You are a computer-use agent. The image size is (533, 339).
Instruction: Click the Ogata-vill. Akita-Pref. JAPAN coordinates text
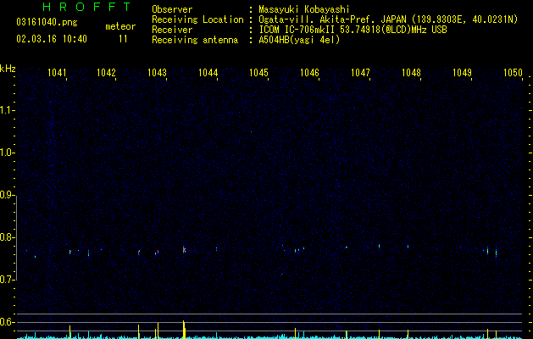(x=388, y=19)
